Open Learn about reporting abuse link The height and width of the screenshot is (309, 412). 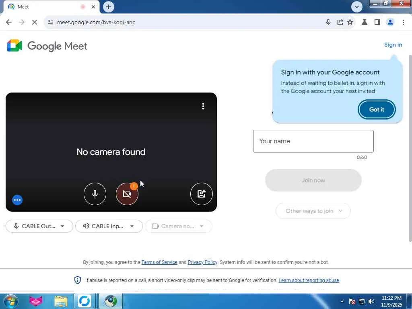pyautogui.click(x=309, y=280)
